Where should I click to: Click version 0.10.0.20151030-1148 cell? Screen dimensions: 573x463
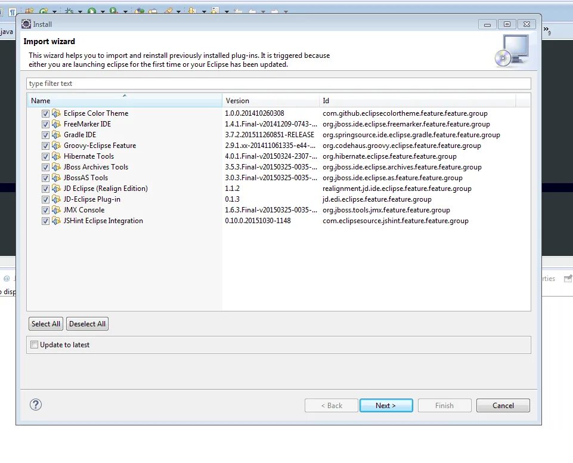(x=258, y=221)
